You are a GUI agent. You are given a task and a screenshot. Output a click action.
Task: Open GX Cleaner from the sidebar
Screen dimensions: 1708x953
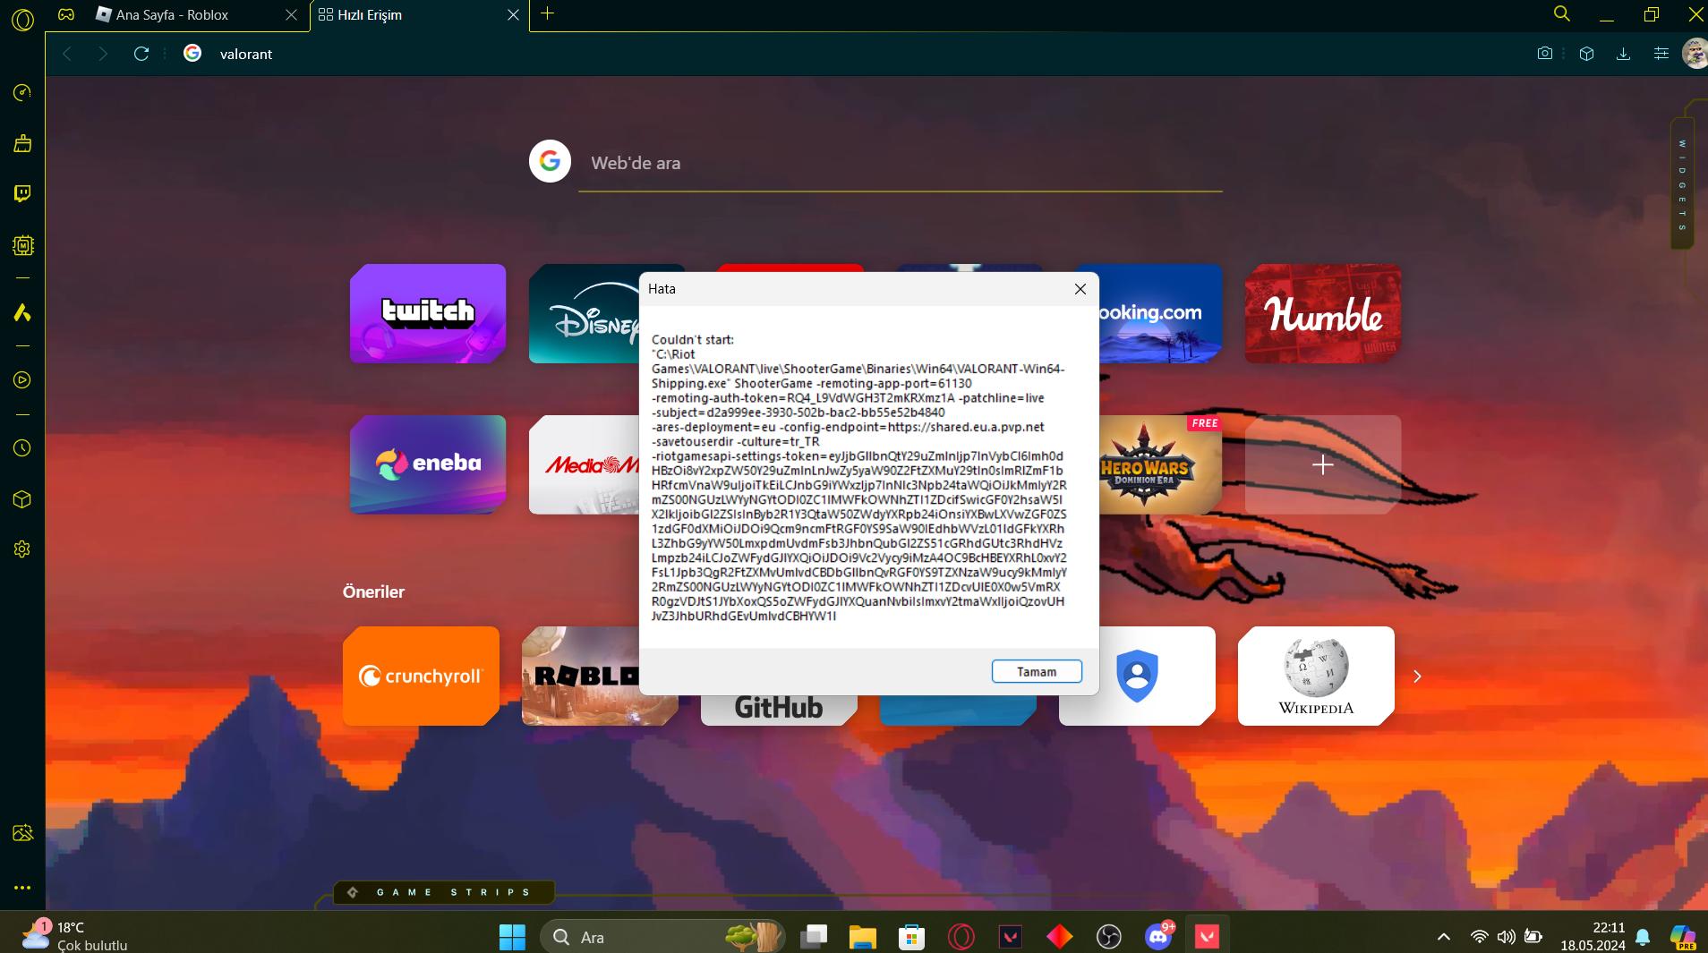tap(21, 143)
